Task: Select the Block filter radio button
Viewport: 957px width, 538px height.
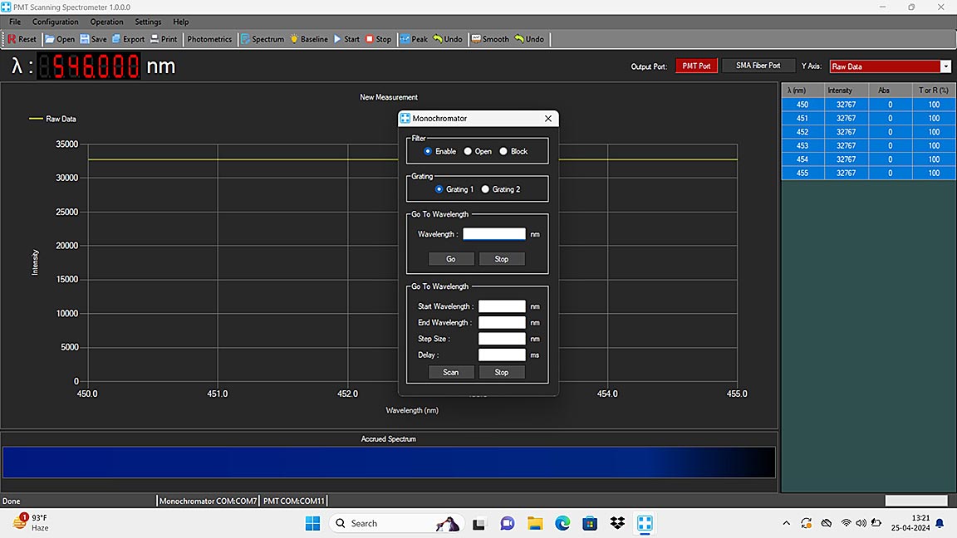Action: (x=503, y=151)
